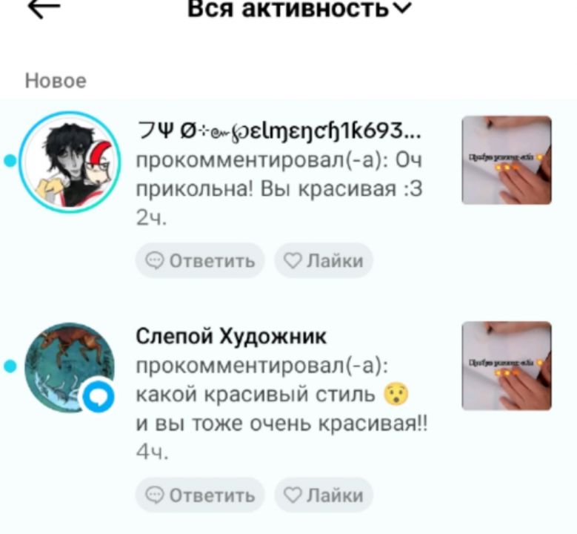Open the pelmench1k693 username profile
Viewport: 577px width, 534px height.
pyautogui.click(x=279, y=131)
